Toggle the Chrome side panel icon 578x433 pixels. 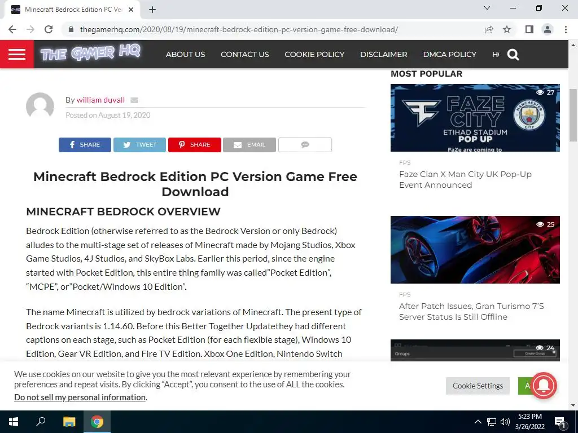(529, 29)
